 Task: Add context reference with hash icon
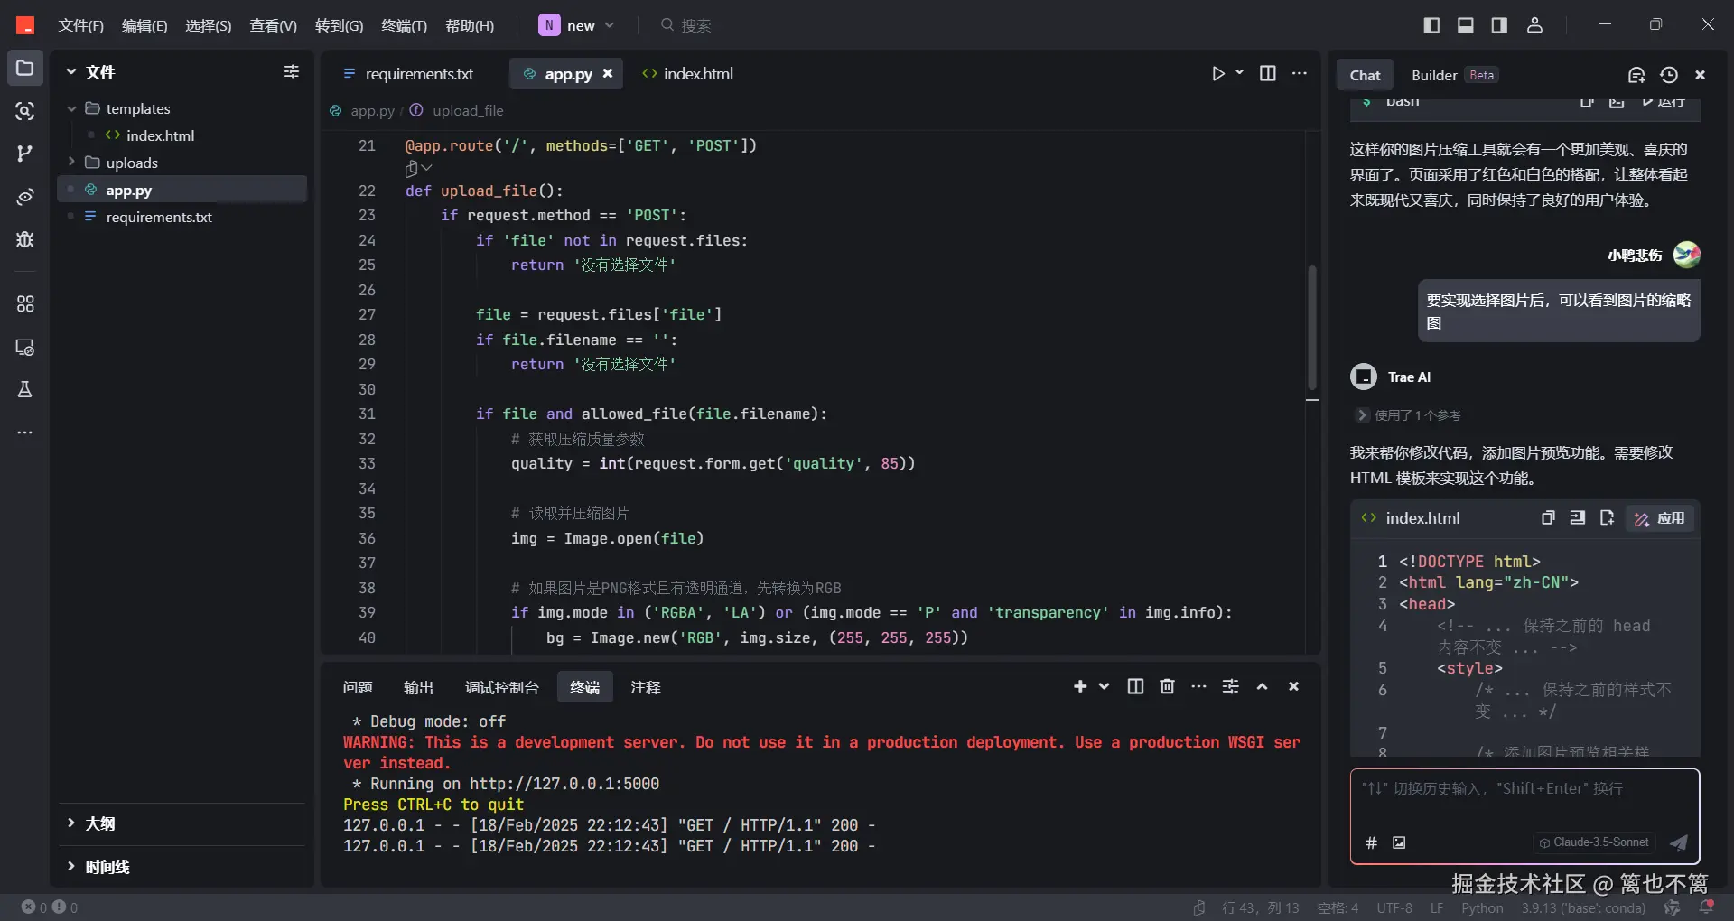1371,842
